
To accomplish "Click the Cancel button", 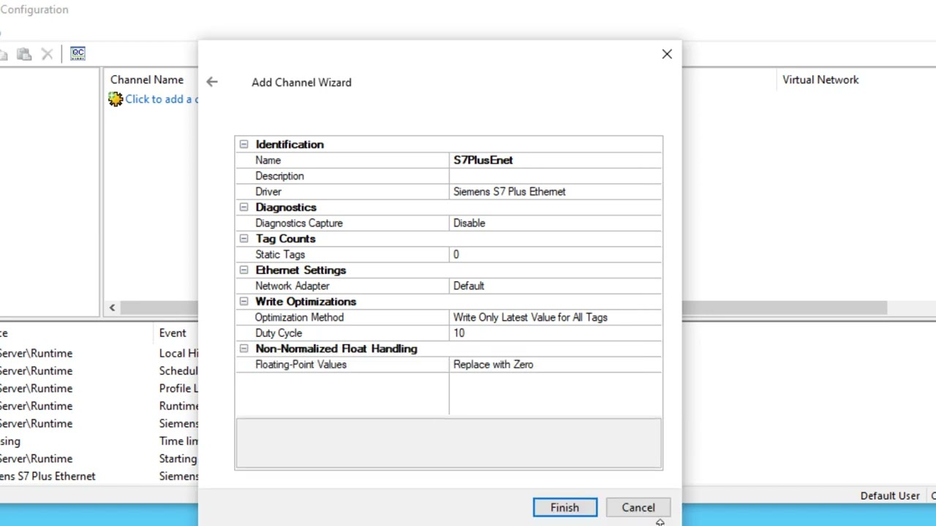I will click(x=638, y=508).
